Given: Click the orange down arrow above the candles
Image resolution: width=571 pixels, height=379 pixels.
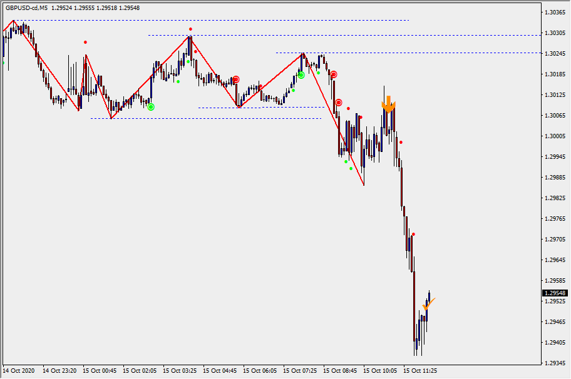Looking at the screenshot, I should (x=388, y=104).
